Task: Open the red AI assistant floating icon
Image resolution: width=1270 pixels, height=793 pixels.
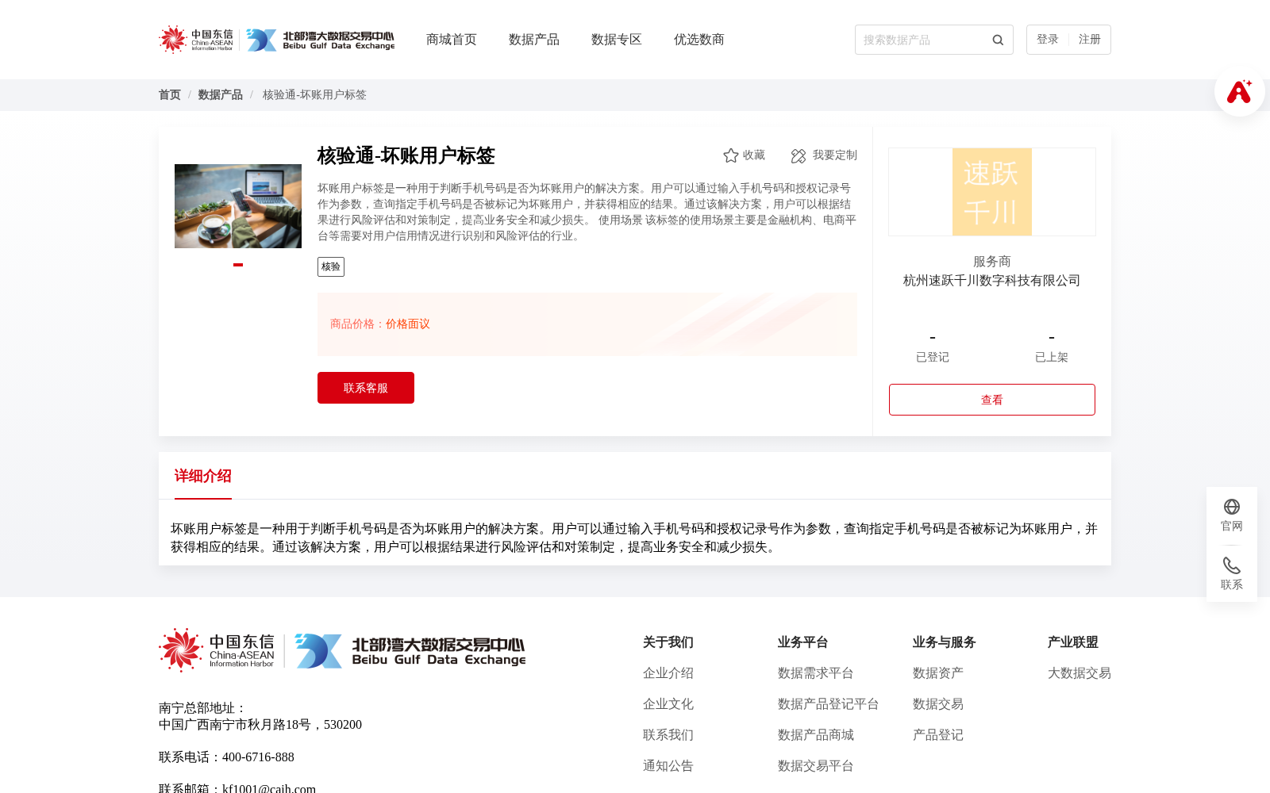Action: (1239, 92)
